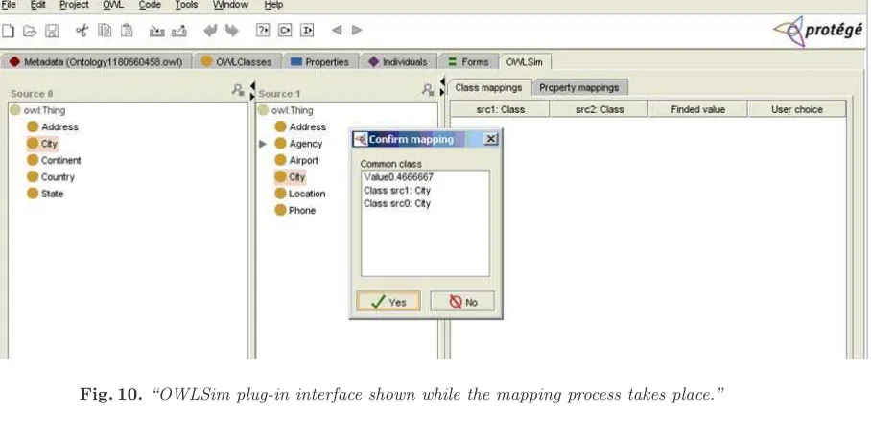
Task: Switch to the Property mappings tab
Action: (x=578, y=87)
